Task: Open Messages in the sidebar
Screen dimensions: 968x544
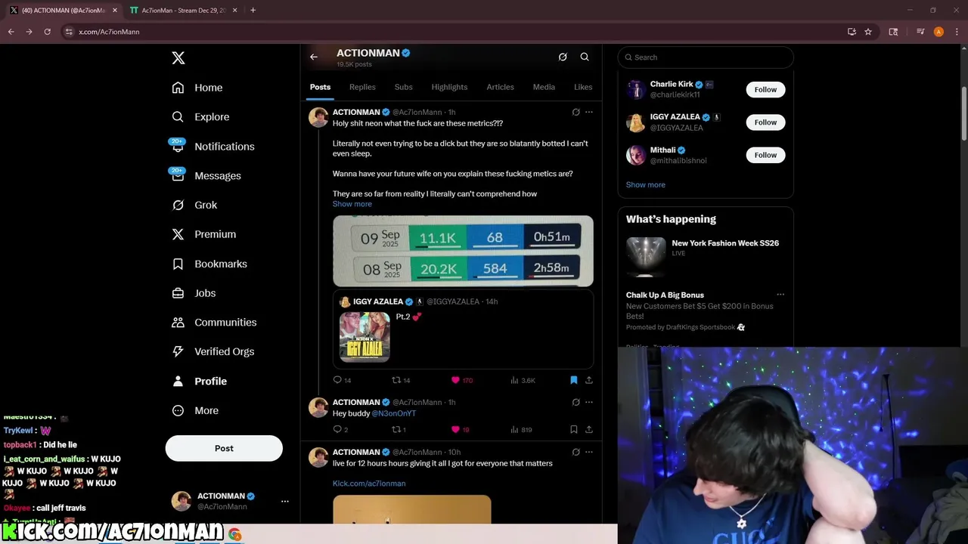Action: [206, 176]
